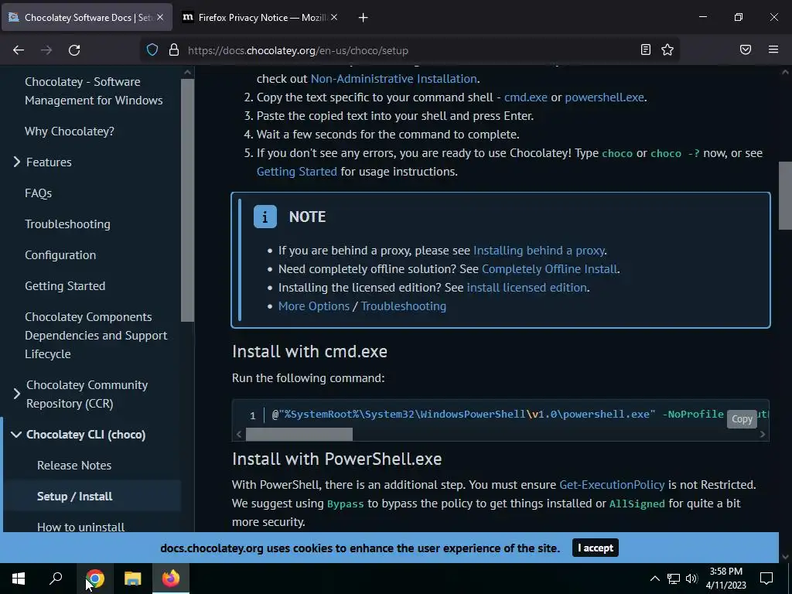Screen dimensions: 792x594
Task: Expand Chocolatey Community Repository section
Action: pyautogui.click(x=17, y=394)
